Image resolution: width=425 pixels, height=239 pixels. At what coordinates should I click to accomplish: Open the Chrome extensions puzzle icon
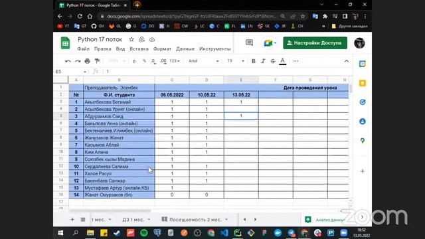[325, 16]
